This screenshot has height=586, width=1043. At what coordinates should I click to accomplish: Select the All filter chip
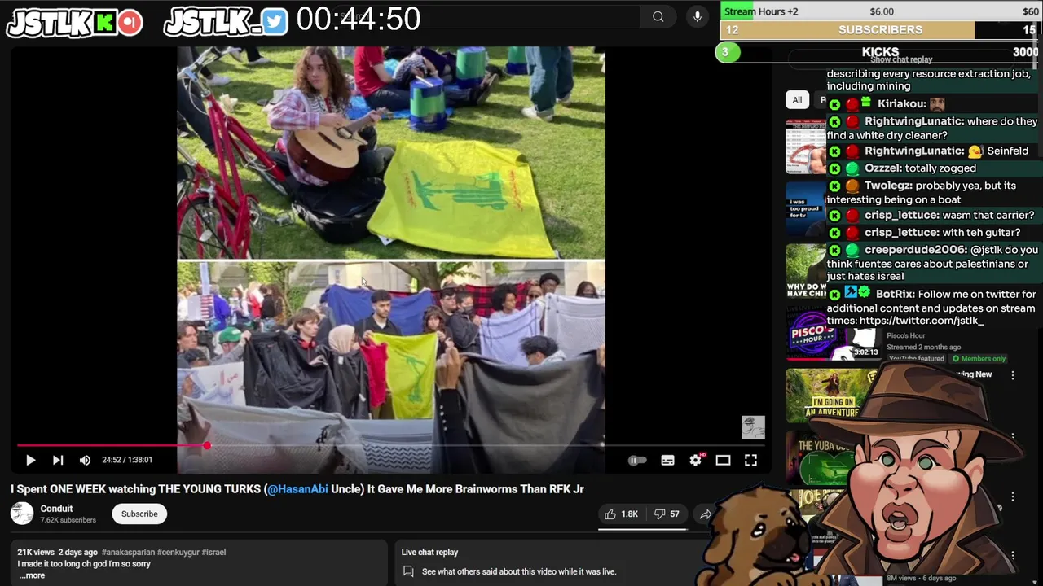coord(797,99)
